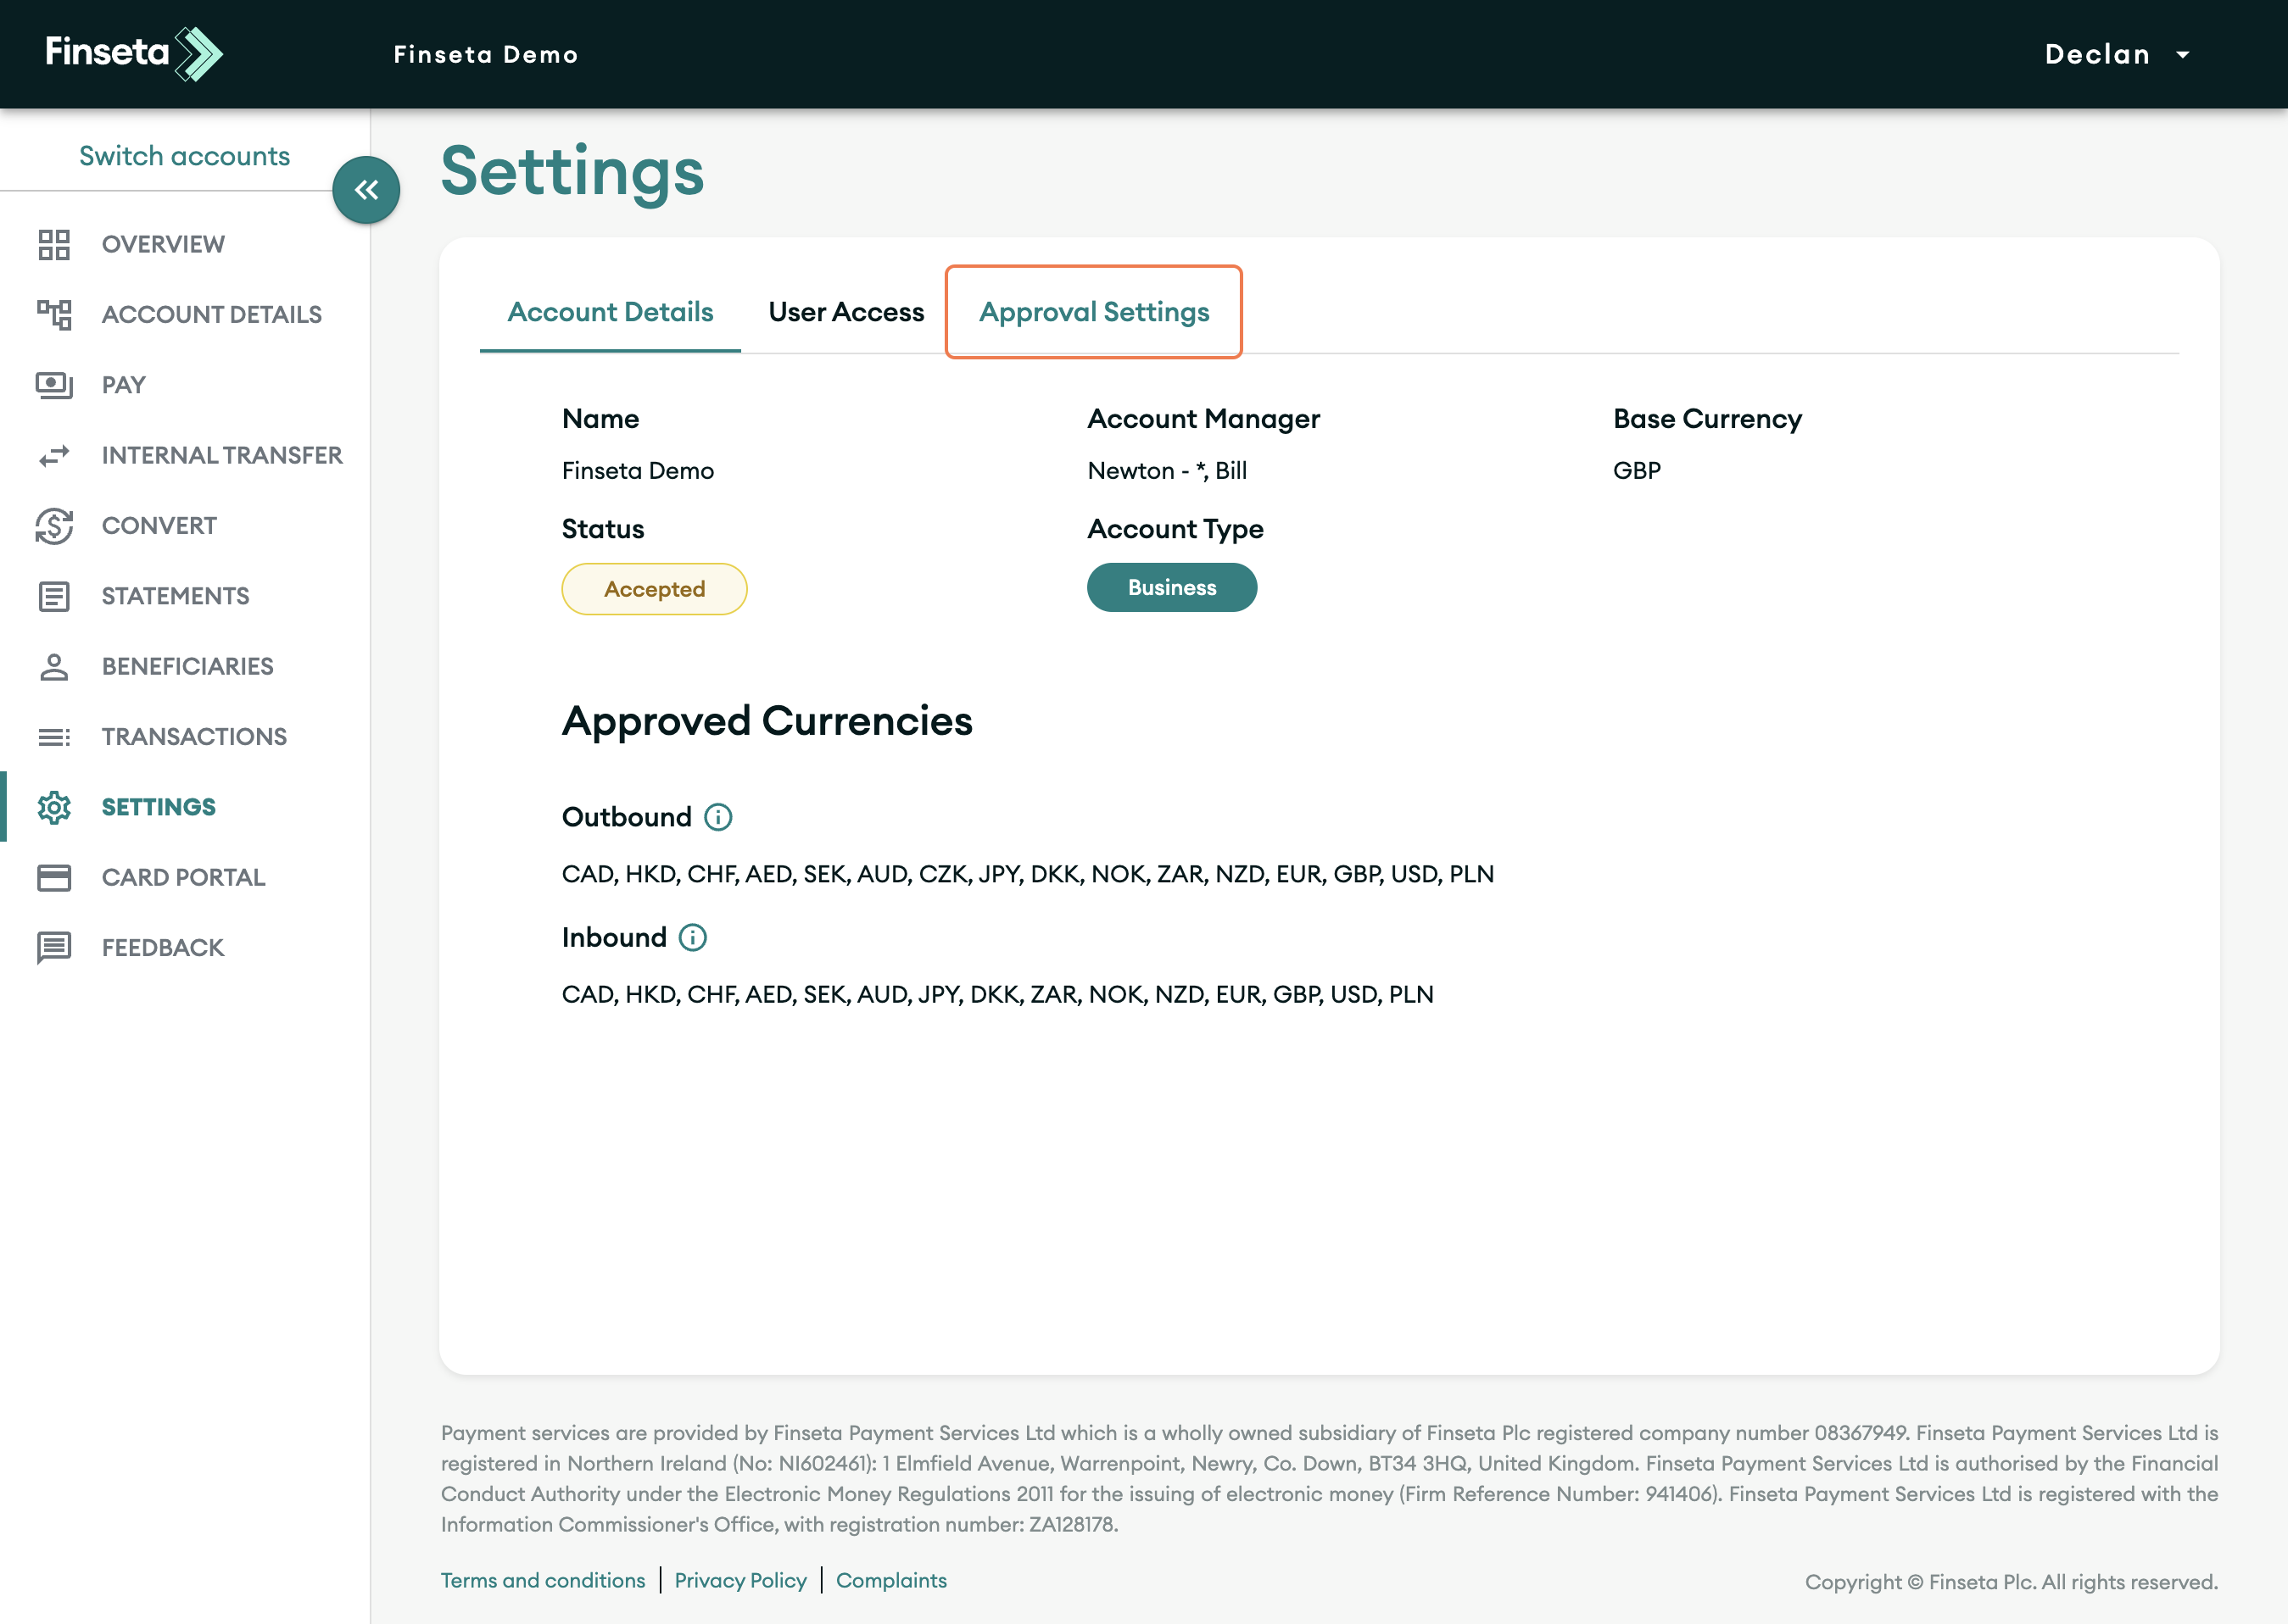The height and width of the screenshot is (1624, 2288).
Task: Click the Pay money icon
Action: point(54,385)
